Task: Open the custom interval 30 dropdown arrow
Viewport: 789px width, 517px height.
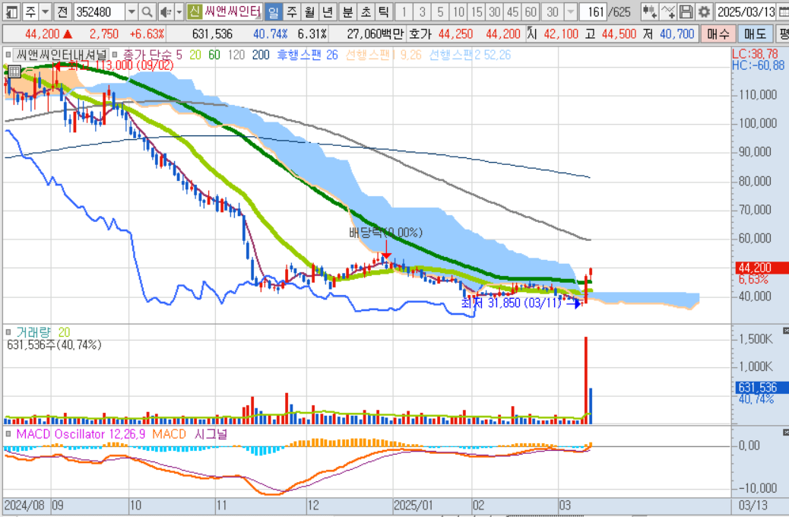Action: [x=571, y=11]
